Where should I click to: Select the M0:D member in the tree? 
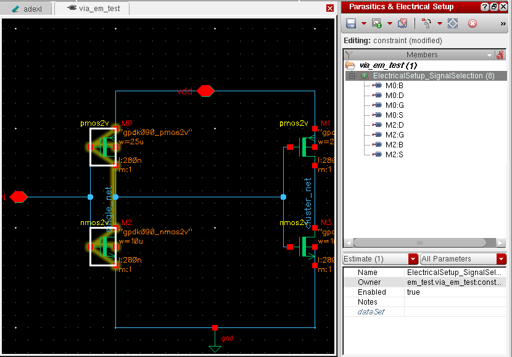coord(394,95)
